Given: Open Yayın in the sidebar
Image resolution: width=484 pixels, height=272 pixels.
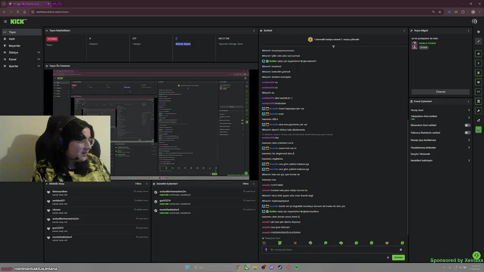Looking at the screenshot, I should click(x=22, y=32).
